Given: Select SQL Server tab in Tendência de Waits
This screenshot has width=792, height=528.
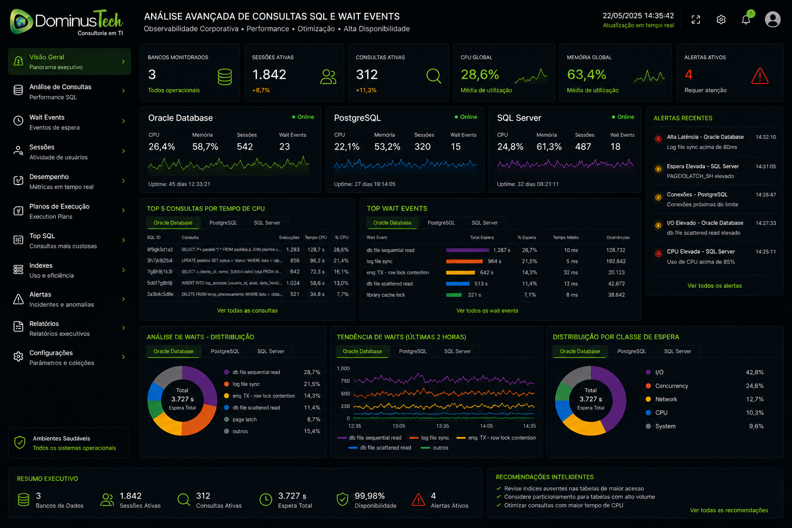Looking at the screenshot, I should point(457,351).
